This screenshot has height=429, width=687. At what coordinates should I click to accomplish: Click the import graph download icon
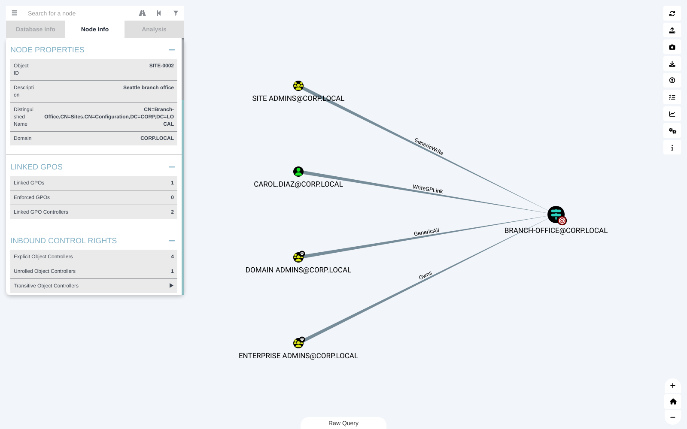pos(672,64)
